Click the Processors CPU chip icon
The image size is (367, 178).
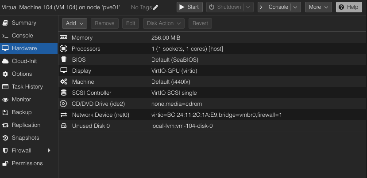click(63, 49)
